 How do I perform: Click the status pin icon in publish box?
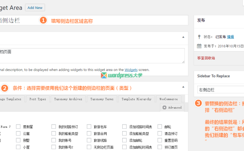click(199, 37)
